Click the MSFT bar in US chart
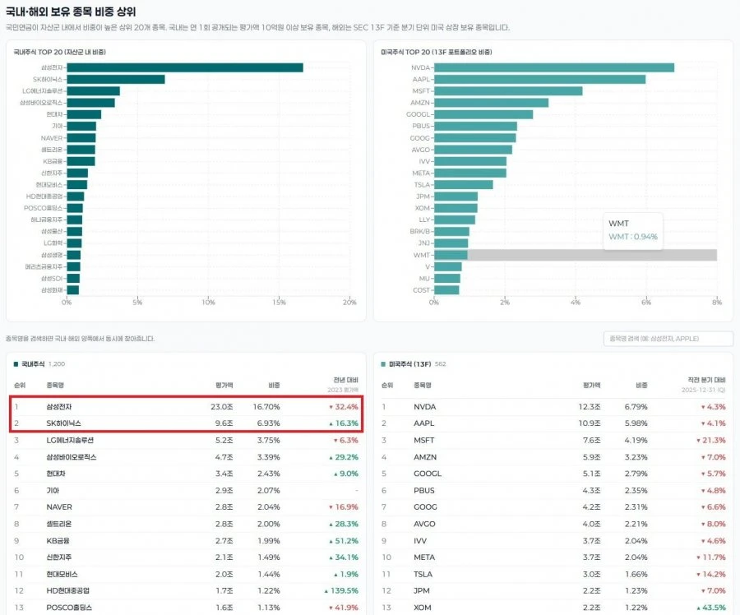This screenshot has width=740, height=615. (x=508, y=91)
